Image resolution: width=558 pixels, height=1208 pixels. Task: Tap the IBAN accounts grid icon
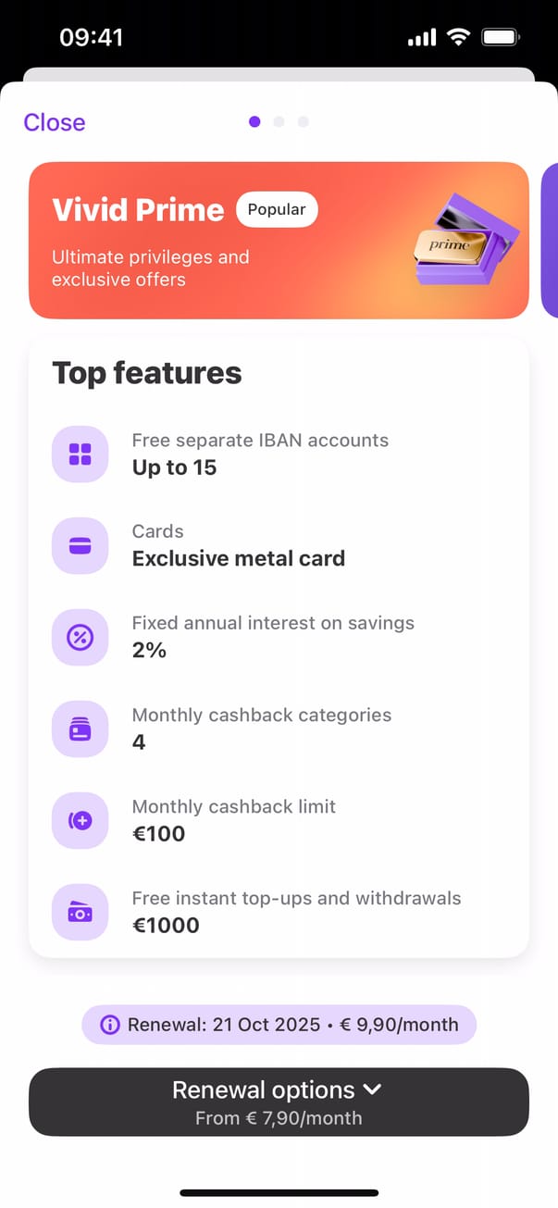coord(81,454)
